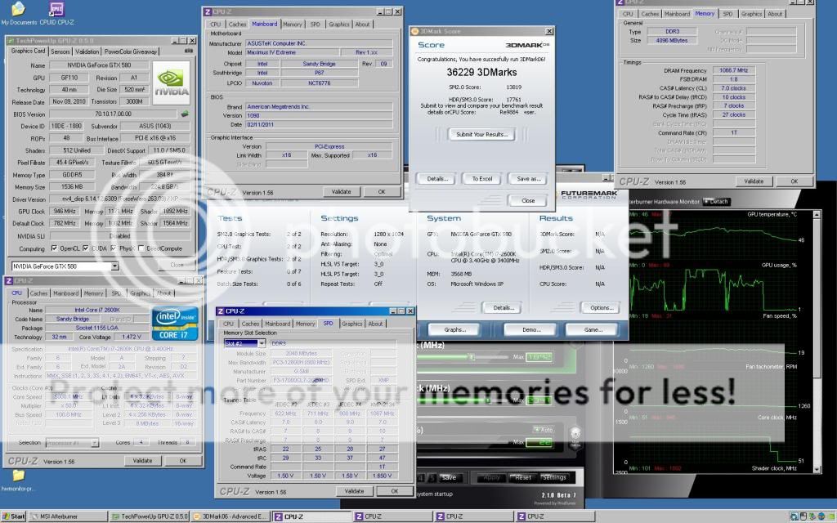Open the Slot #2 memory slot dropdown in SPD
Viewport: 837px width, 523px height.
pos(262,344)
